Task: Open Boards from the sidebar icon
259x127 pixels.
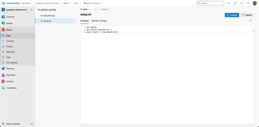Action: click(3, 23)
